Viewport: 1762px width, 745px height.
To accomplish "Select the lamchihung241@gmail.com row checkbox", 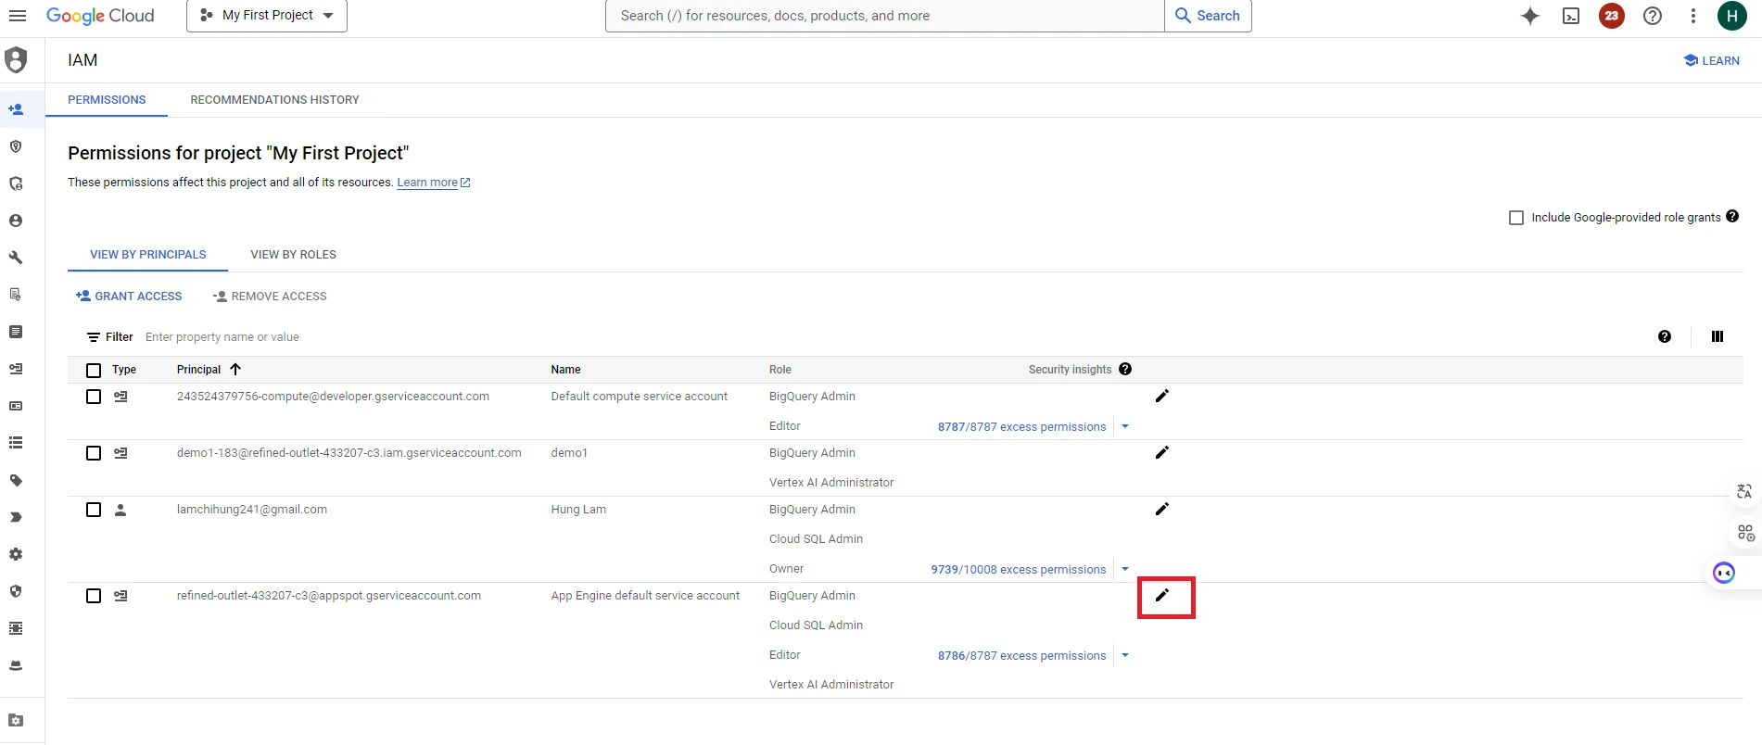I will pos(94,510).
